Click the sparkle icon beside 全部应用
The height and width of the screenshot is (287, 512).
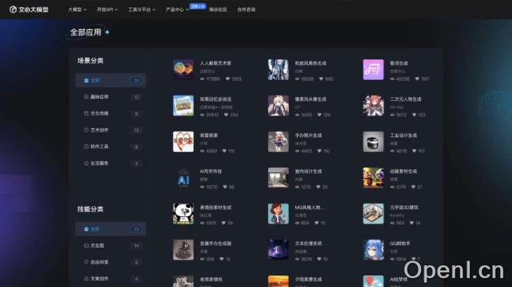coord(107,32)
